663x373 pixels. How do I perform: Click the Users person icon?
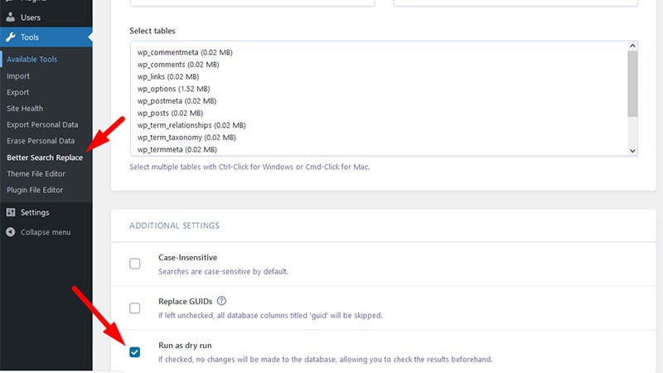click(x=11, y=17)
